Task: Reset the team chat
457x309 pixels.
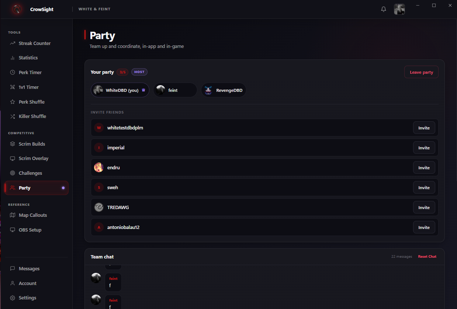Action: click(x=427, y=257)
